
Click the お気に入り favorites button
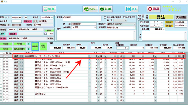[x=43, y=46]
